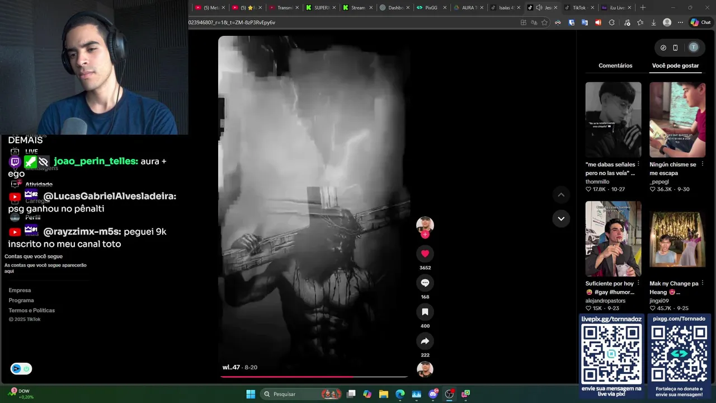Open the Termos e Políticas footer link
Viewport: 716px width, 403px height.
[x=32, y=311]
